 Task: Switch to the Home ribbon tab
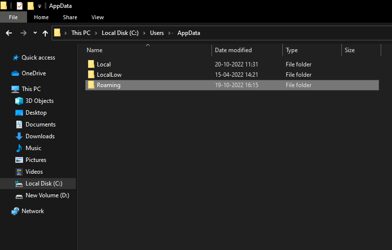click(x=41, y=17)
